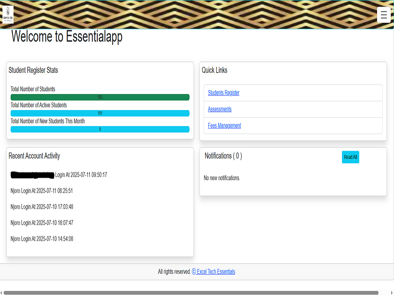This screenshot has height=295, width=394.
Task: Go to the Assessments quick link
Action: pos(219,109)
